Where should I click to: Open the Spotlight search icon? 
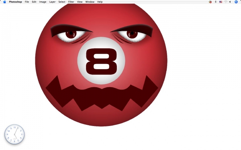tap(236, 2)
